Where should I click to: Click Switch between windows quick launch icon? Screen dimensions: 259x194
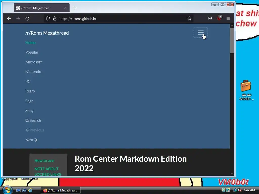click(24, 190)
